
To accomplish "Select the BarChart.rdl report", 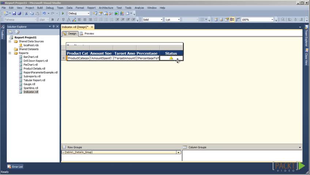I will [x=31, y=57].
